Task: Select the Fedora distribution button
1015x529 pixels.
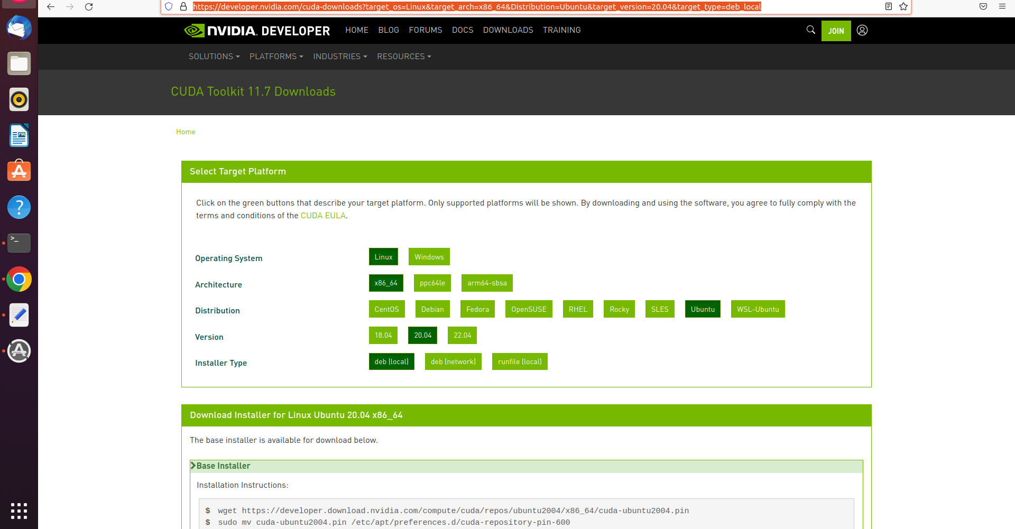Action: pos(477,309)
